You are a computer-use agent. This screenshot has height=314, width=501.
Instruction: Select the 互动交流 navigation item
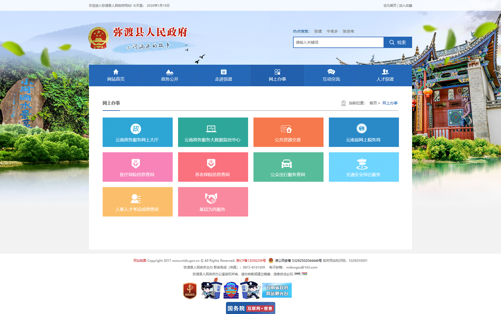[331, 75]
